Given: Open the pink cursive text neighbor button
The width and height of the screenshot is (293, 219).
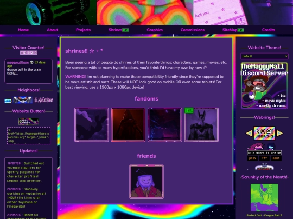Looking at the screenshot, I should (x=43, y=100).
